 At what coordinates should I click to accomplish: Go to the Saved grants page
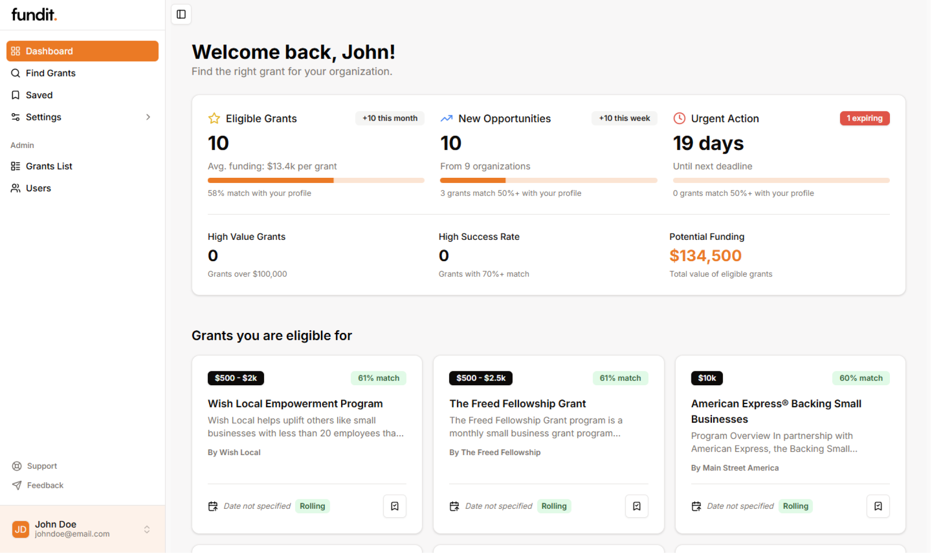[39, 95]
